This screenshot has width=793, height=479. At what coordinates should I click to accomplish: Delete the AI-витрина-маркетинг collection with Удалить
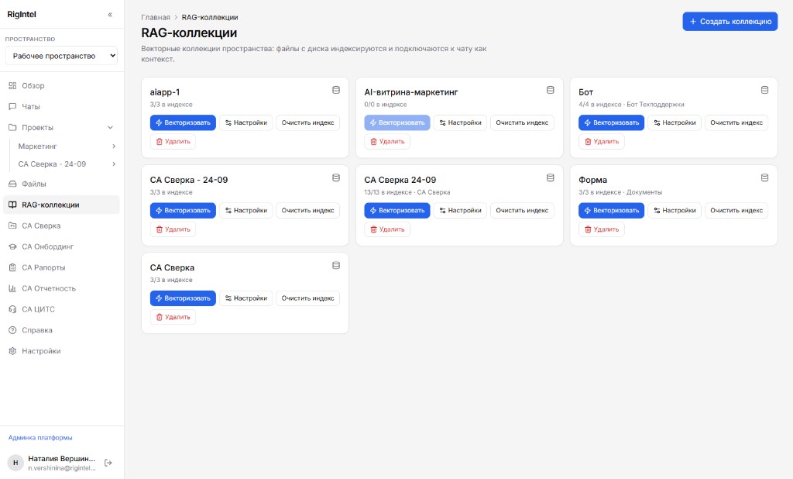387,142
